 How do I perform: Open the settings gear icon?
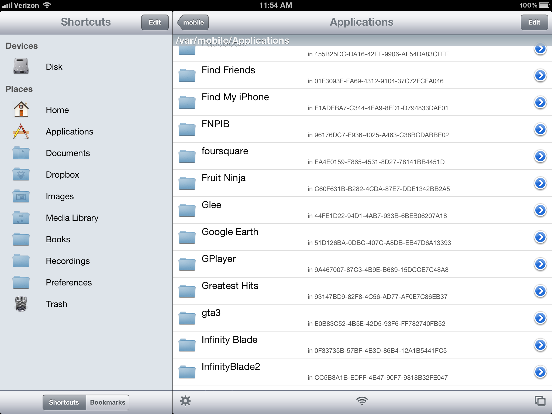[185, 401]
